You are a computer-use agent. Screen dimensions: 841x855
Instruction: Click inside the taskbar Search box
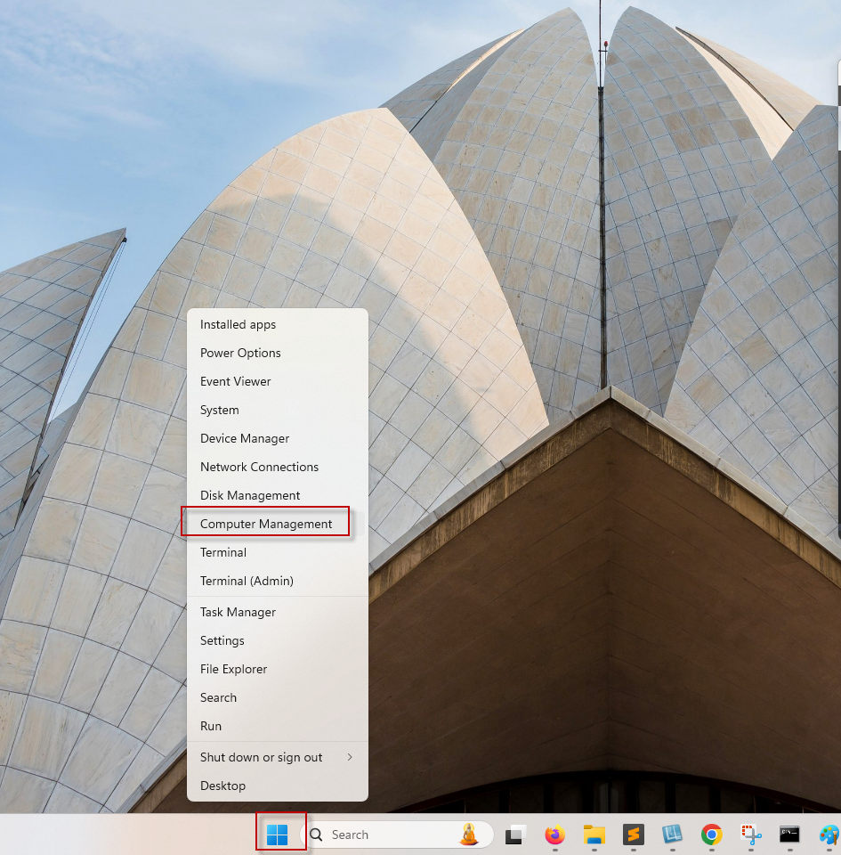click(397, 835)
